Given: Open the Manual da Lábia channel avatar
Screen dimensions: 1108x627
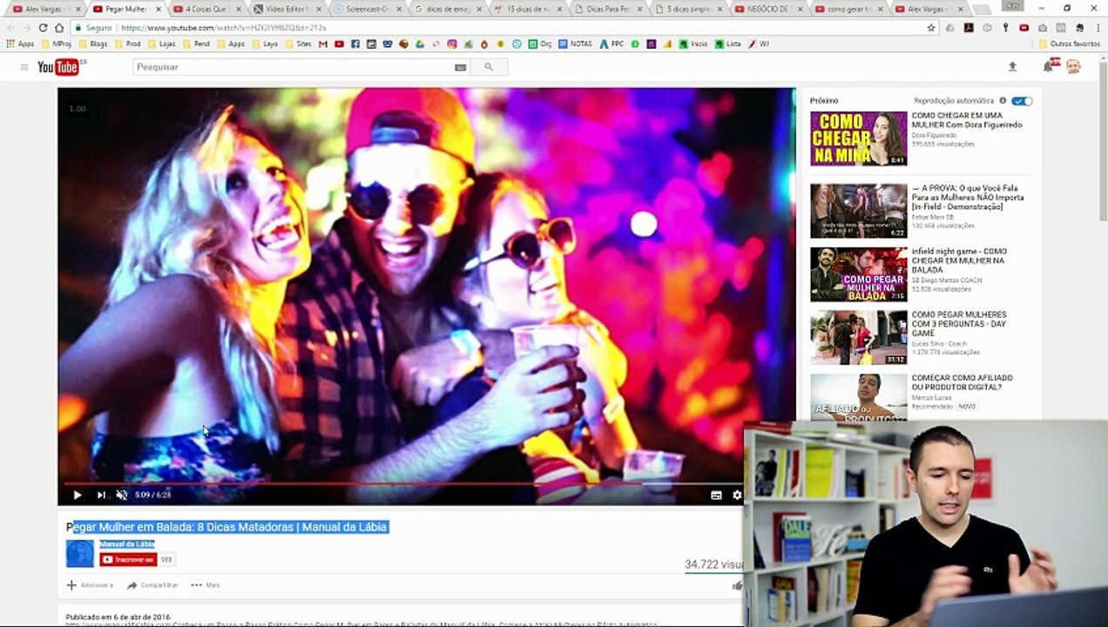Looking at the screenshot, I should click(79, 553).
